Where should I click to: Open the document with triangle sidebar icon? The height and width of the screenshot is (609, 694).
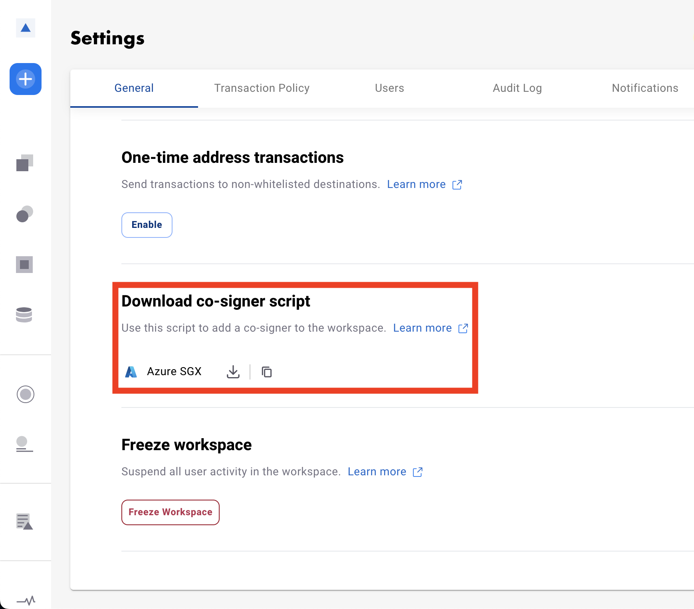24,522
